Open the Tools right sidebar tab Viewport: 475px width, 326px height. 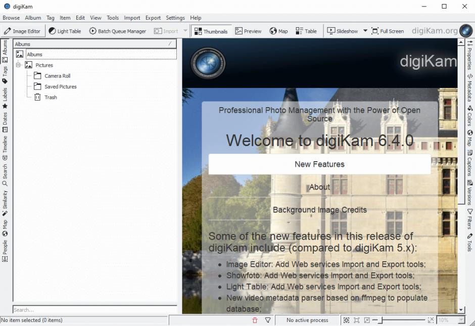pyautogui.click(x=469, y=243)
